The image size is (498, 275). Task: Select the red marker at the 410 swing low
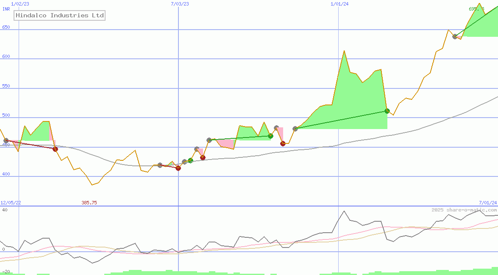click(x=178, y=168)
